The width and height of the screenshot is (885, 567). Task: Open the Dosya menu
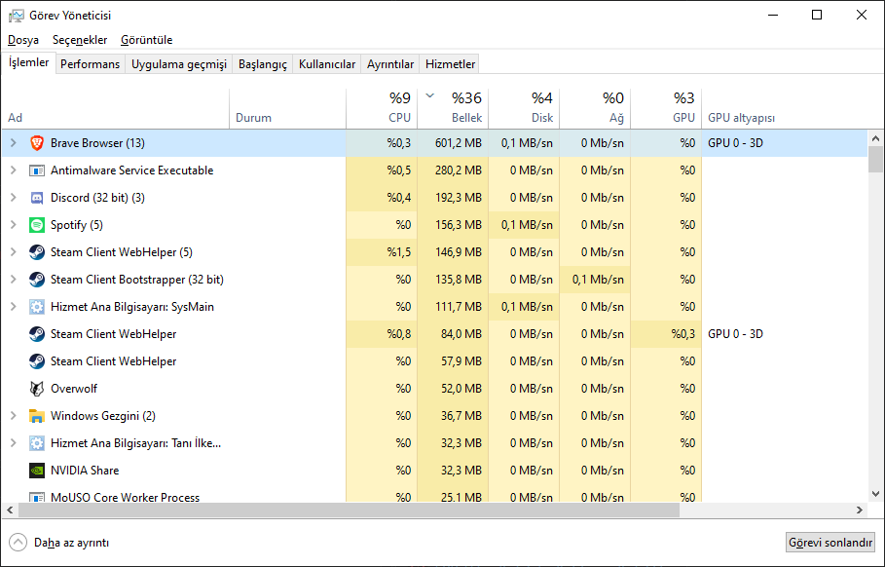23,40
